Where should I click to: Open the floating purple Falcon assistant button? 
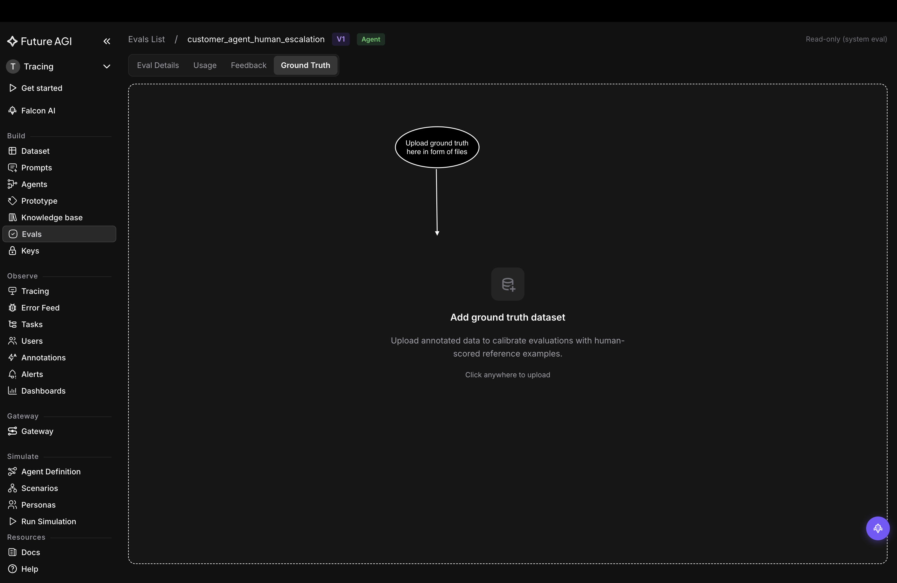tap(878, 528)
